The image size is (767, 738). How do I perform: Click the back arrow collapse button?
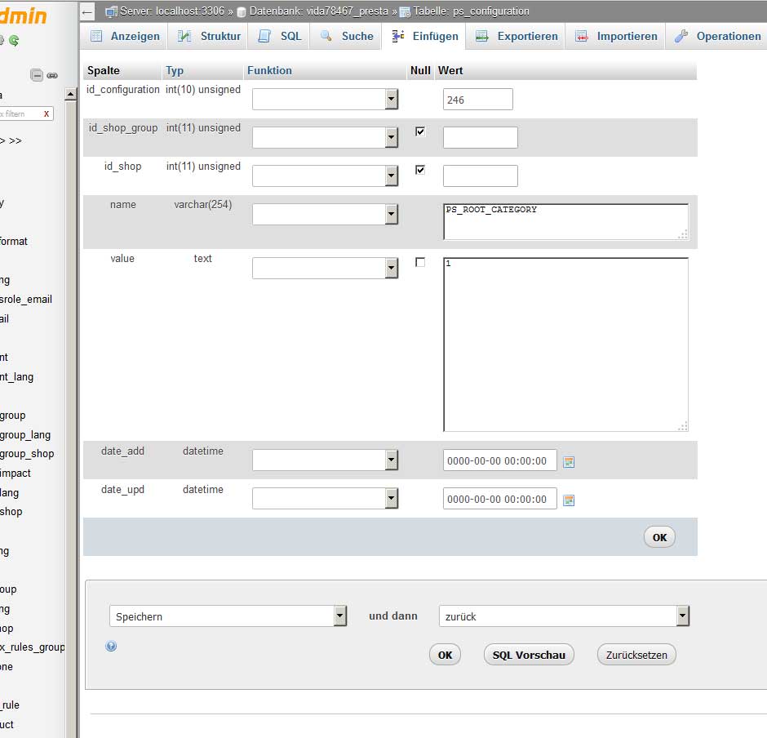pos(87,12)
